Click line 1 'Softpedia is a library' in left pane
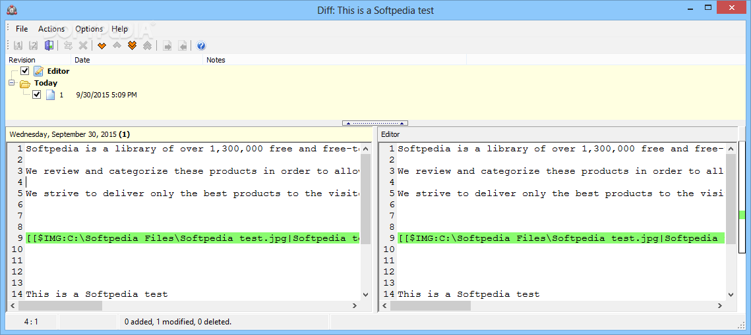This screenshot has width=751, height=335. [193, 149]
